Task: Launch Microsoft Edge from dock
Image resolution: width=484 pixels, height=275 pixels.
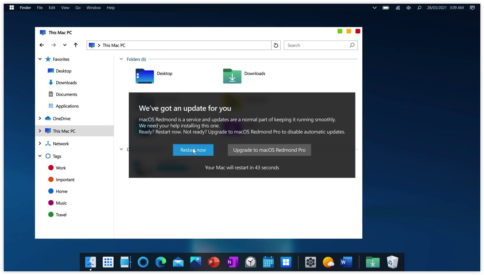Action: pos(161,262)
